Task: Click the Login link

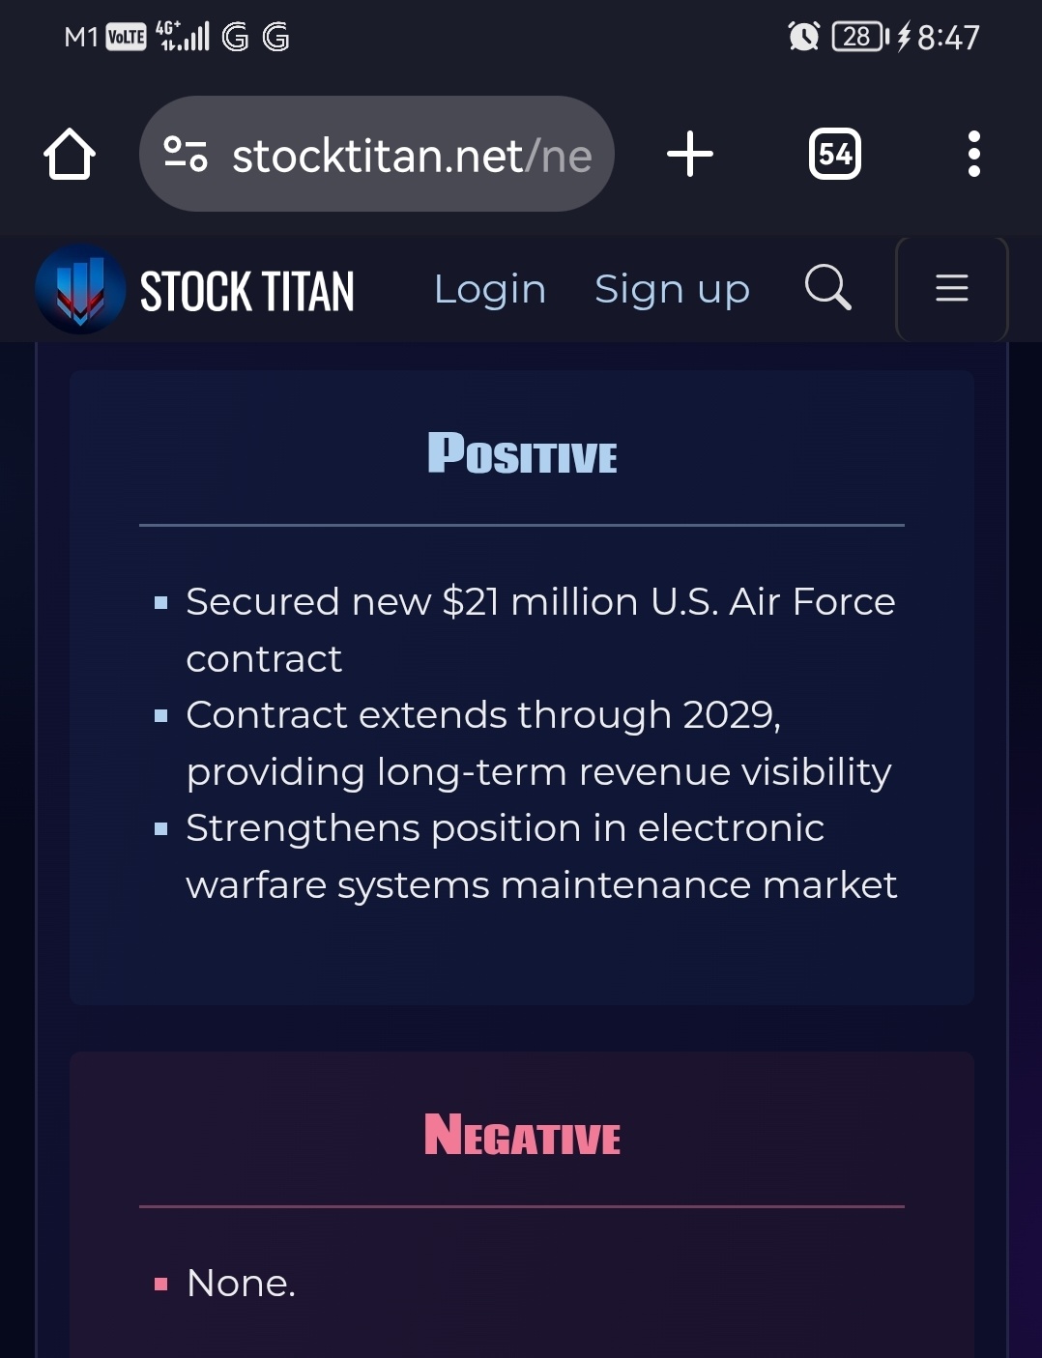Action: [490, 289]
